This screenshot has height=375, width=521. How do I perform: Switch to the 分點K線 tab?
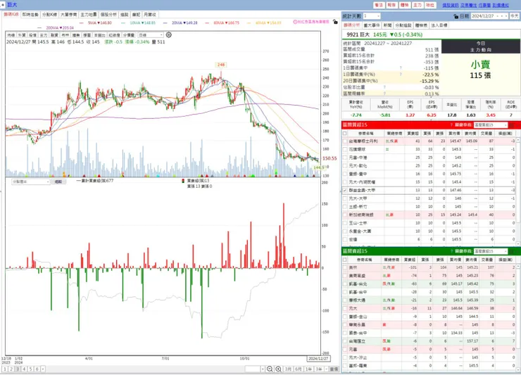(49, 15)
